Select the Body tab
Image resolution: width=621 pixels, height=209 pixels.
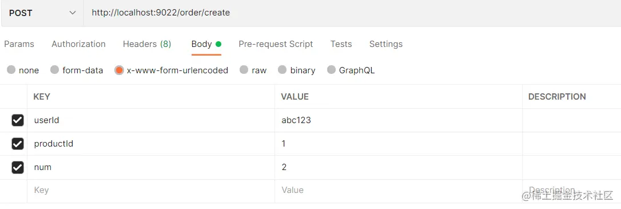click(206, 44)
